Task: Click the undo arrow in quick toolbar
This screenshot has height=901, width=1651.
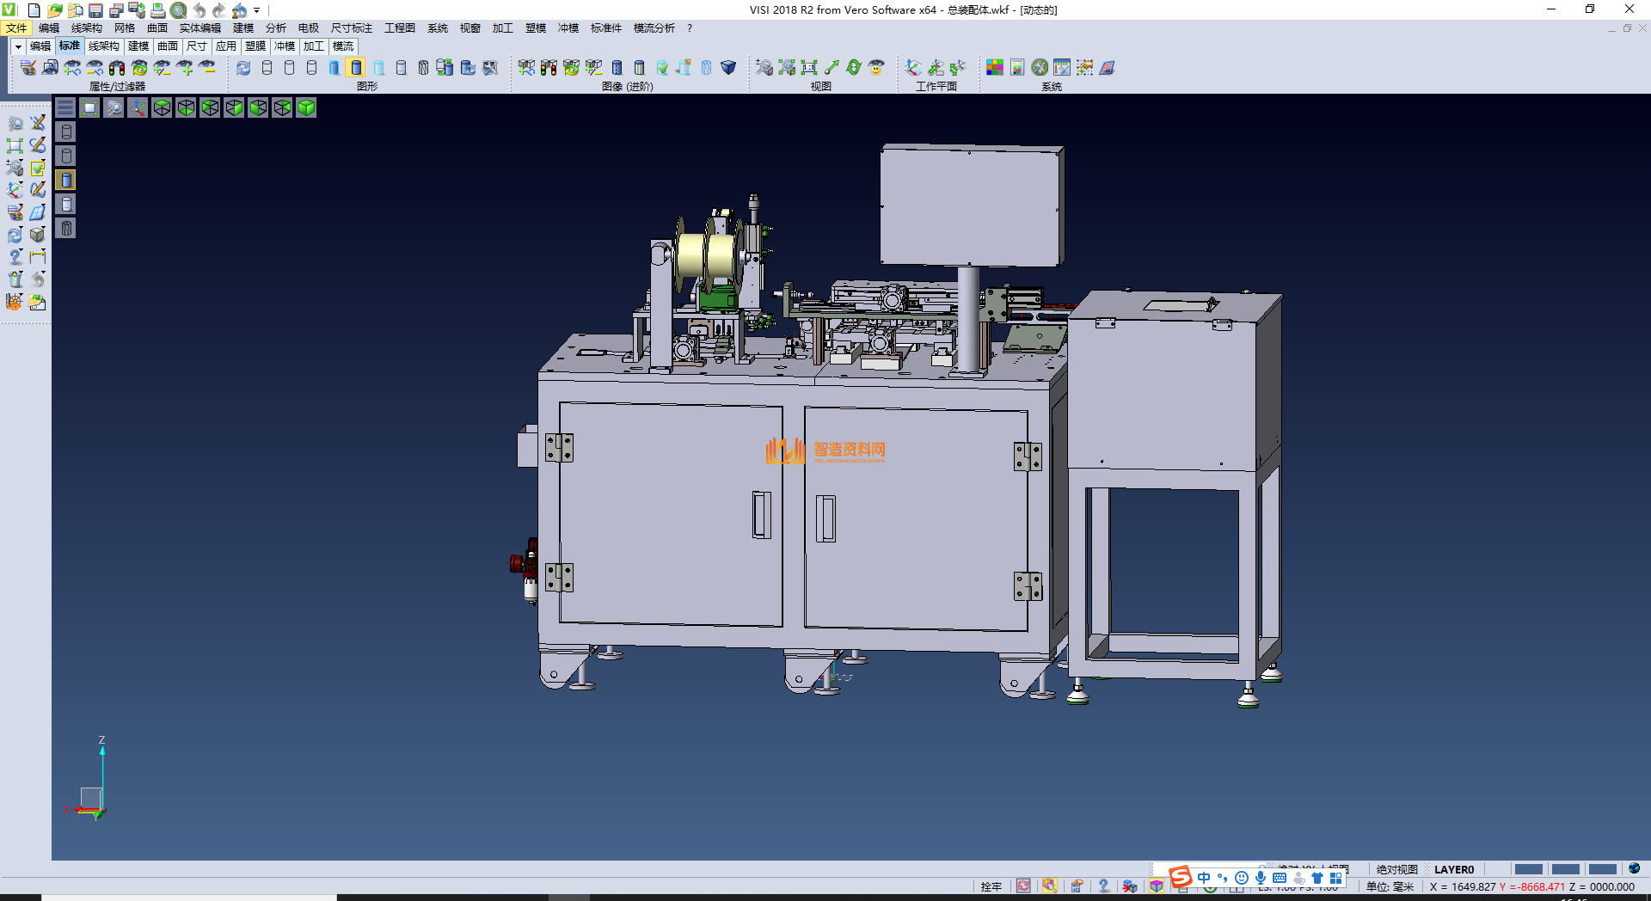Action: [199, 10]
